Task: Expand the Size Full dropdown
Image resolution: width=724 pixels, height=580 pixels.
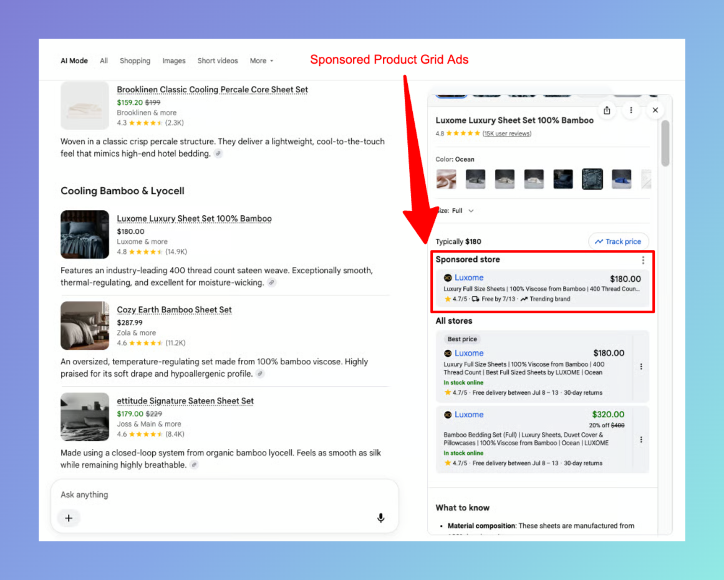Action: pos(455,211)
